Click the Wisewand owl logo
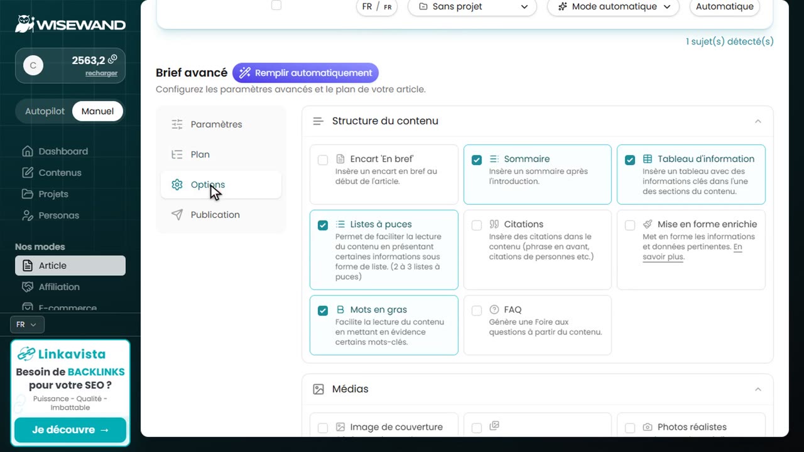Screen dimensions: 804x452 (x=24, y=24)
